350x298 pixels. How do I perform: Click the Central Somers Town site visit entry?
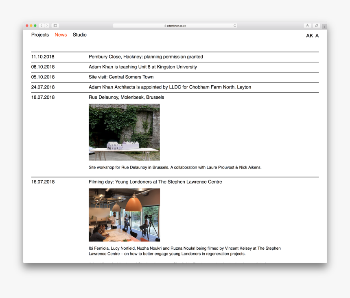[x=121, y=77]
